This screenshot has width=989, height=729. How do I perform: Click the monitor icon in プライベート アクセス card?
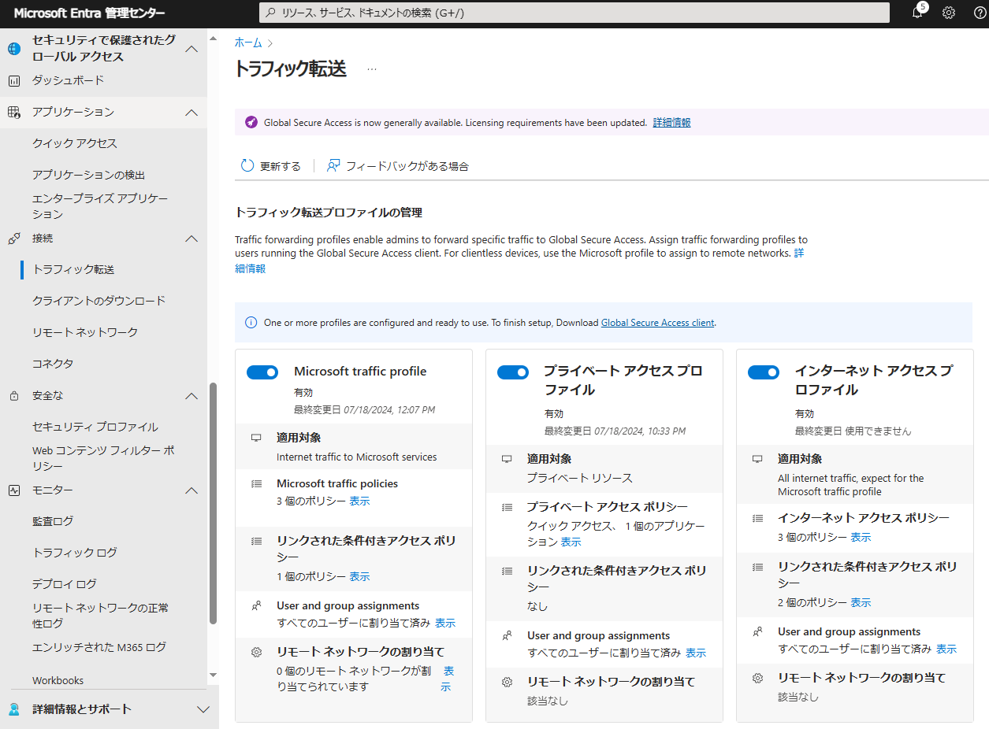(x=507, y=459)
